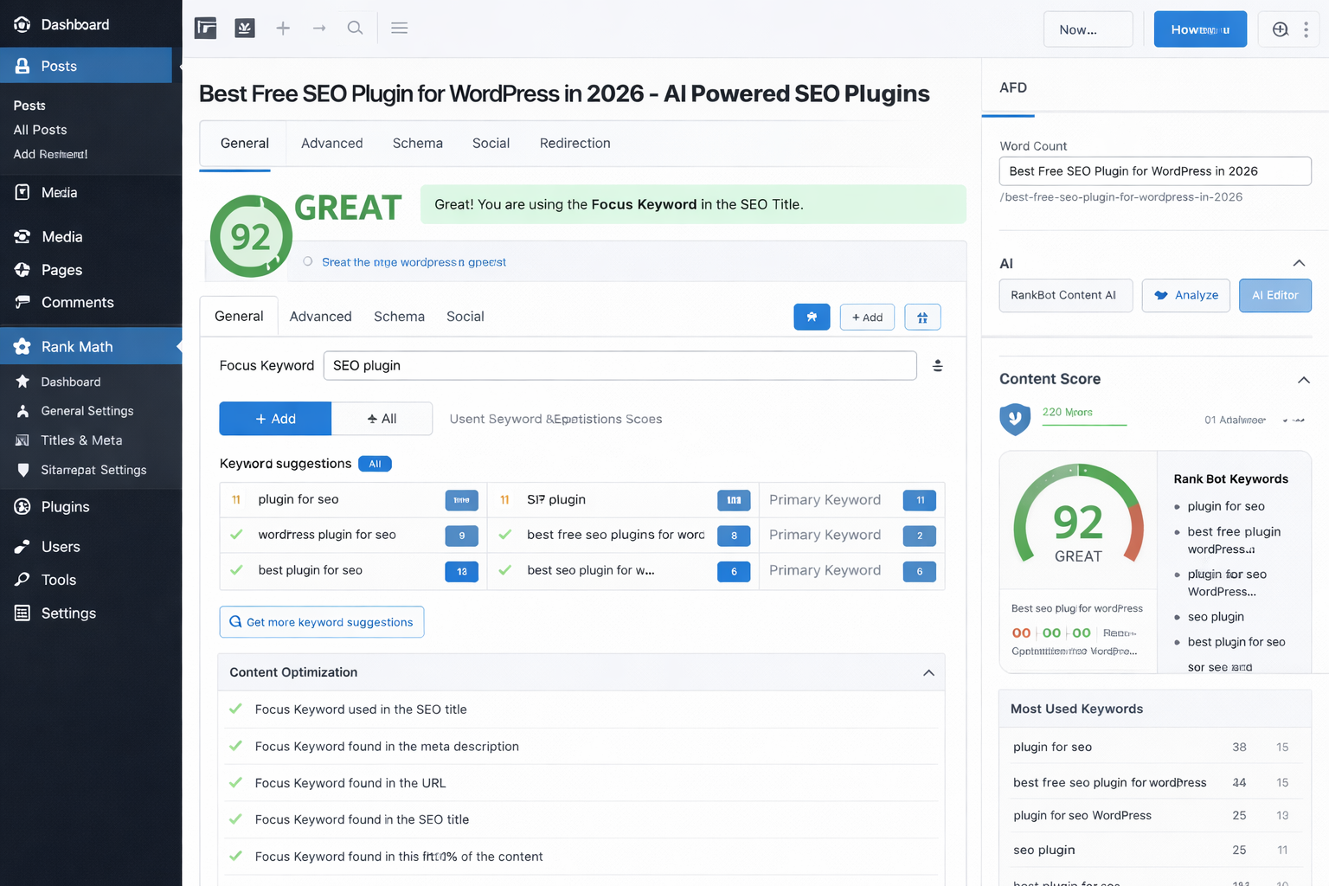
Task: Open the Redirection tab
Action: pos(575,144)
